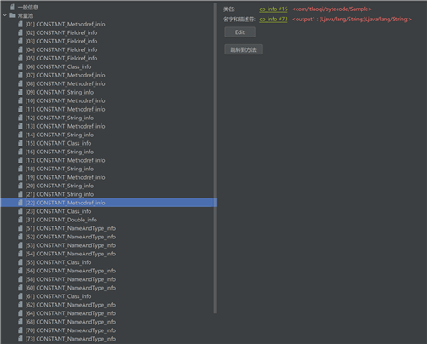Click file icon beside [06] CONSTANT_Class_info
The width and height of the screenshot is (427, 344).
(x=20, y=66)
